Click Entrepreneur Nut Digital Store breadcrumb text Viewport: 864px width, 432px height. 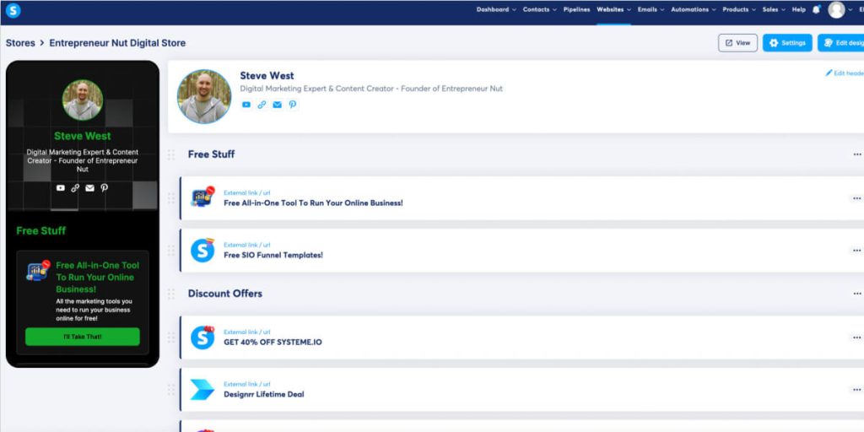pos(117,43)
